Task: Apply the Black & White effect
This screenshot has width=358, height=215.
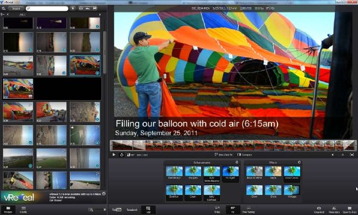Action: 254,173
